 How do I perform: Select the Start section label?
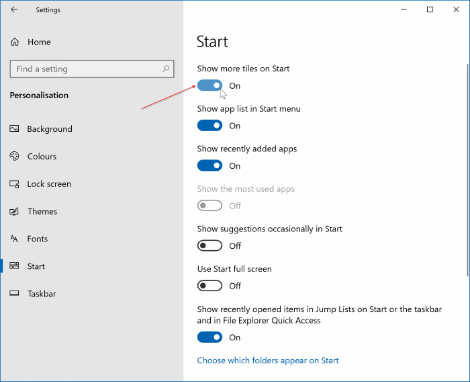[x=36, y=266]
